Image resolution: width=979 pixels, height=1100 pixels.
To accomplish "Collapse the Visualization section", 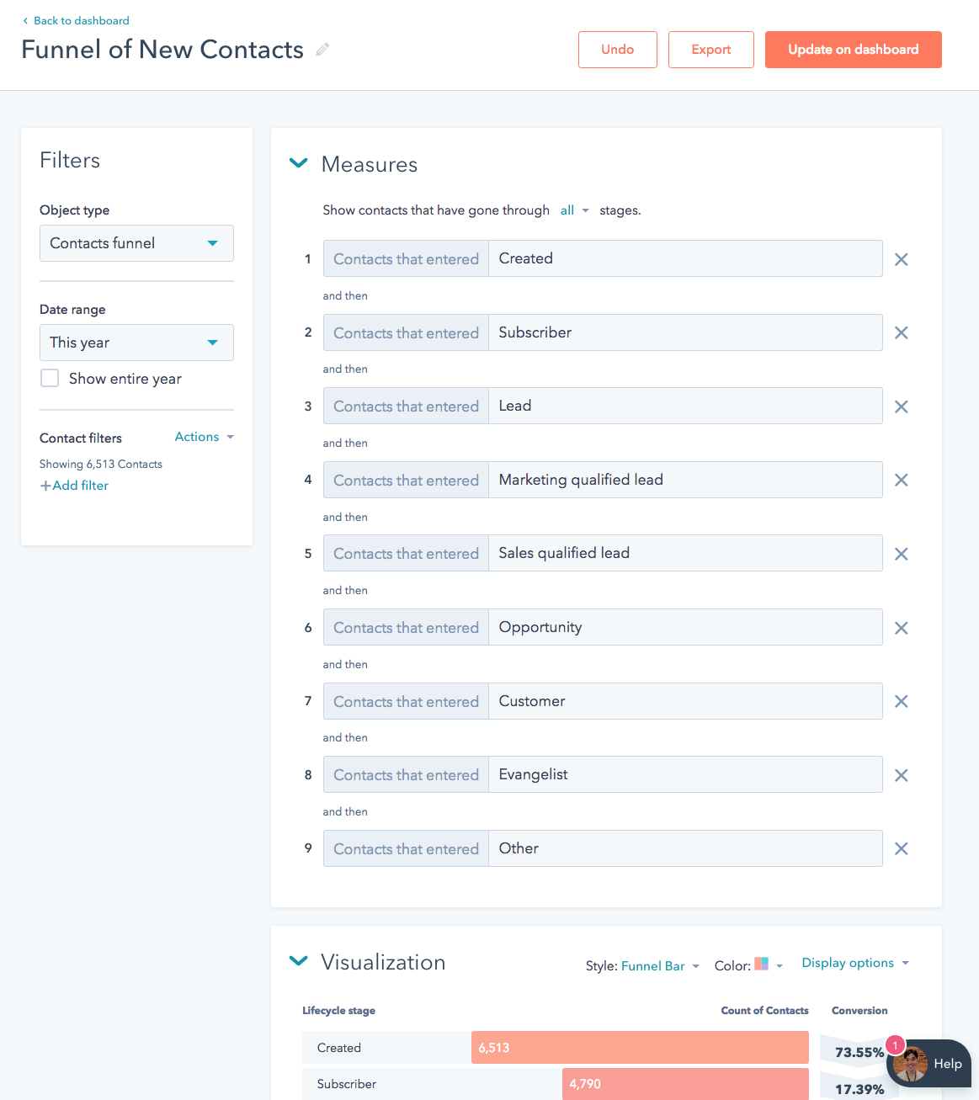I will 298,961.
